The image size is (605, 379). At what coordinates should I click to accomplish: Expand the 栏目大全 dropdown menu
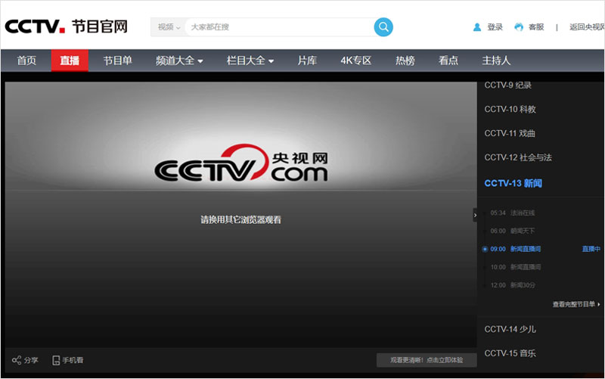coord(250,61)
